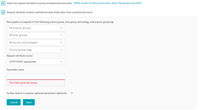201x110 pixels.
Task: Expand Further restrict or process captured parameters
Action: 37,93
